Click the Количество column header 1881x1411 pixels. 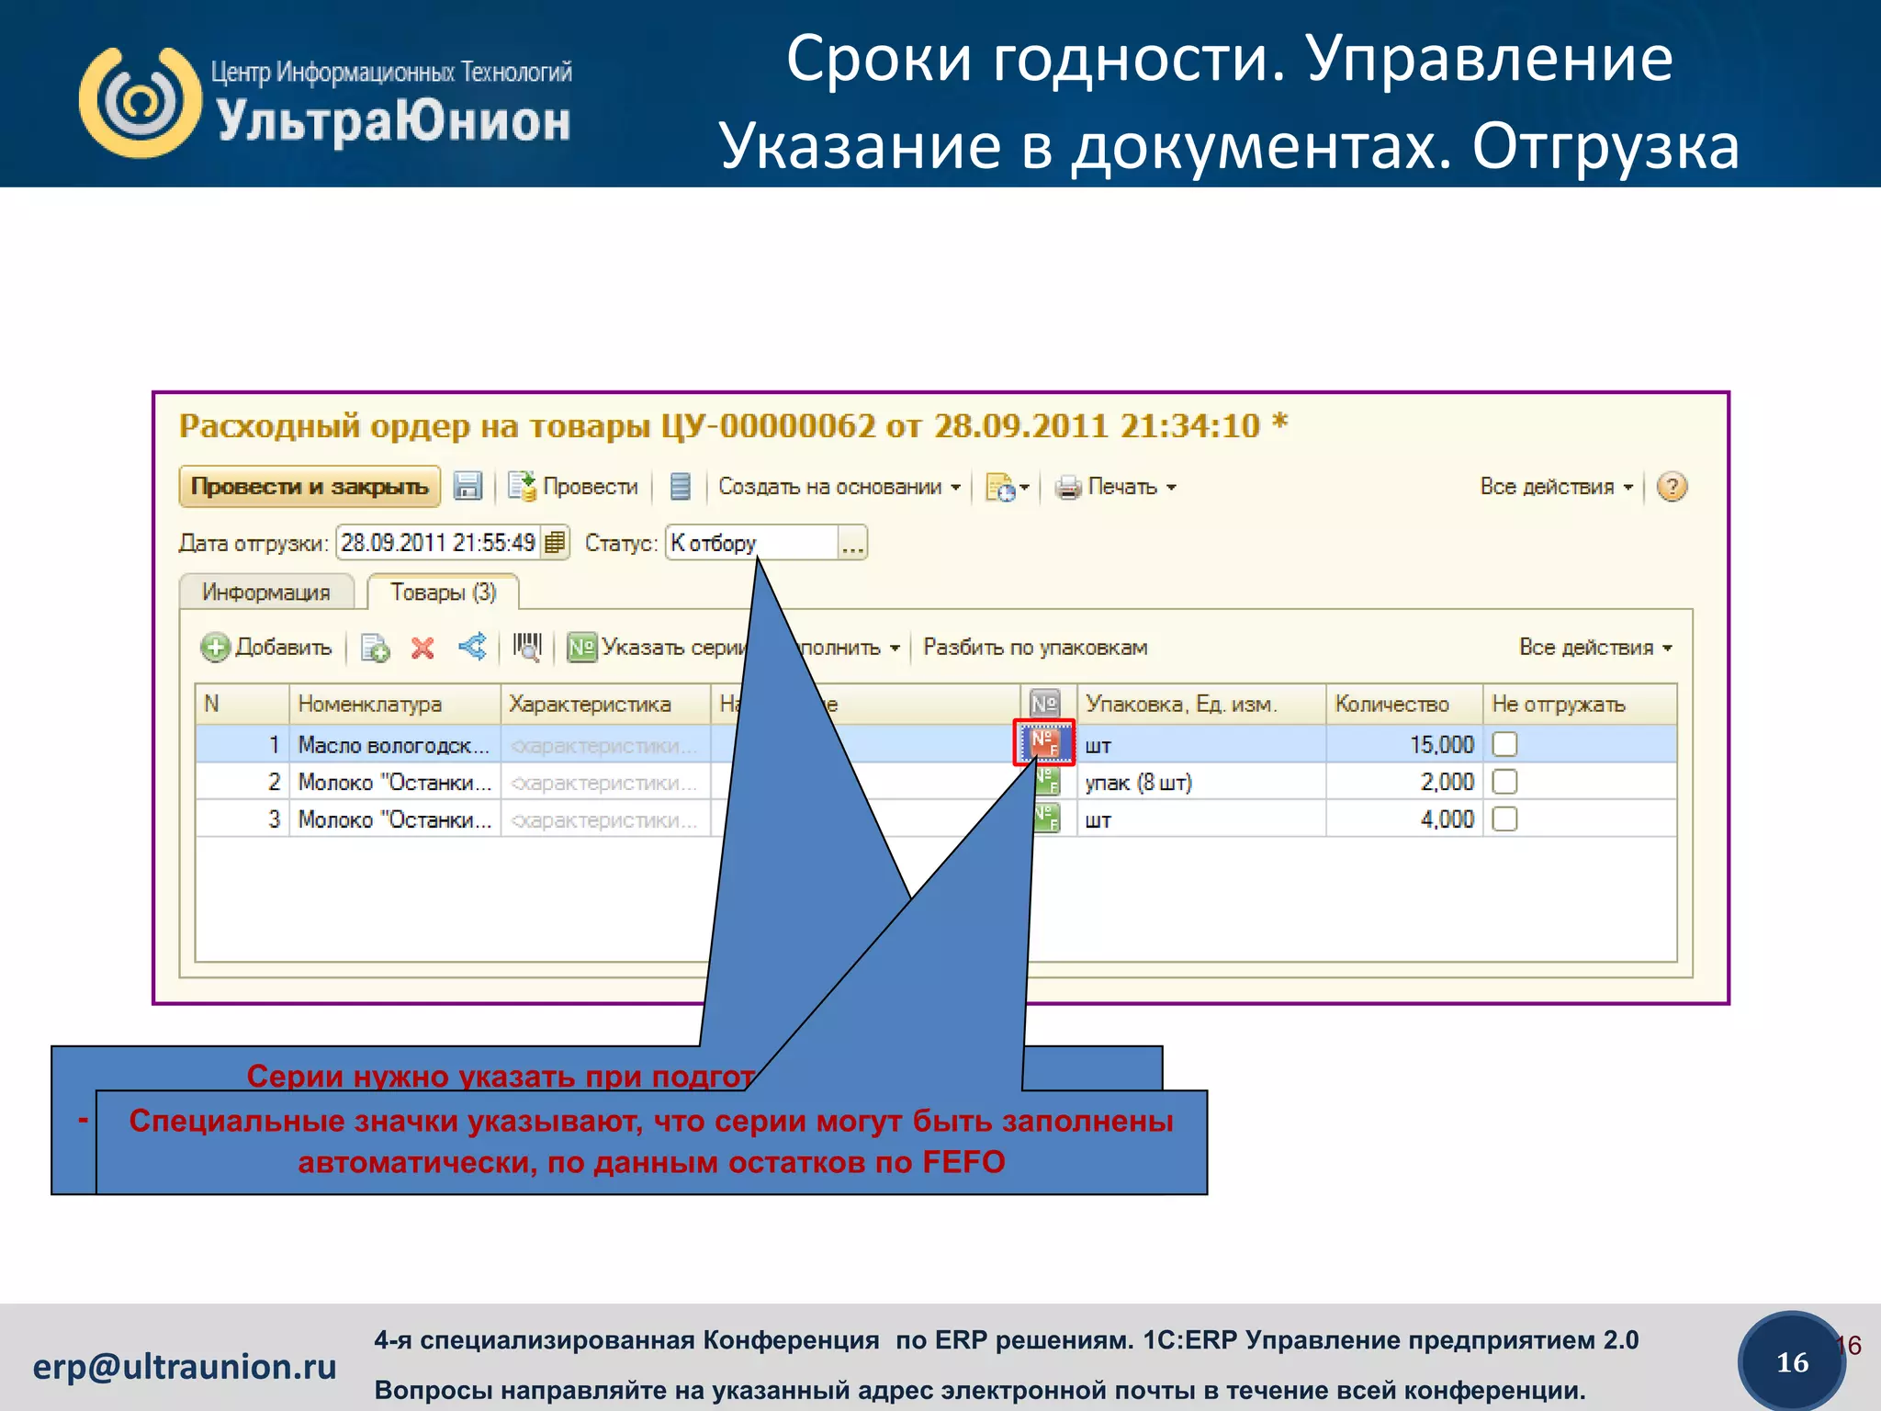1404,704
